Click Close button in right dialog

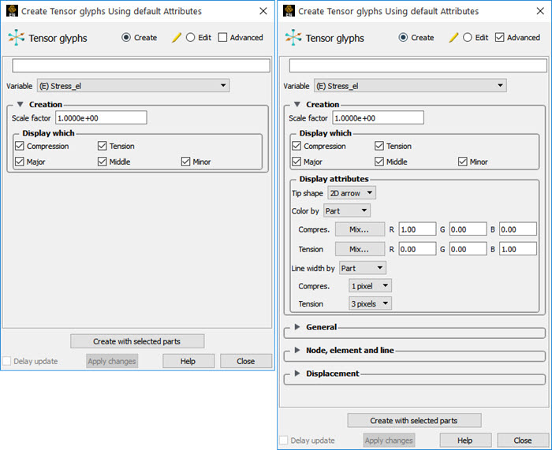(523, 441)
